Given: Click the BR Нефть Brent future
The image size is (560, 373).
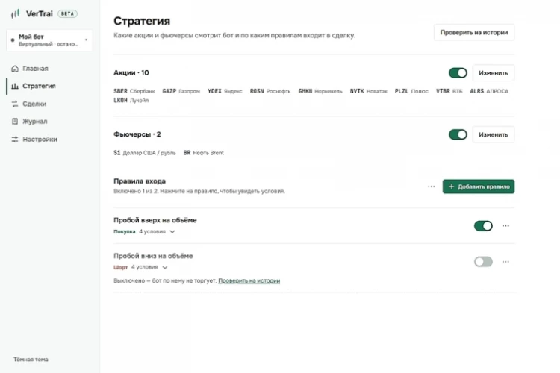Looking at the screenshot, I should (204, 153).
